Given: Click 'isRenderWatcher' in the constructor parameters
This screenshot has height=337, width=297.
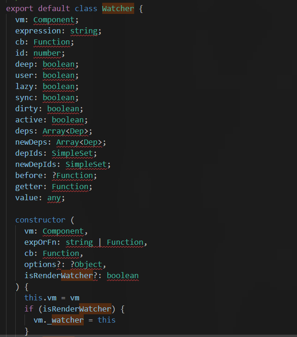Looking at the screenshot, I should tap(58, 275).
